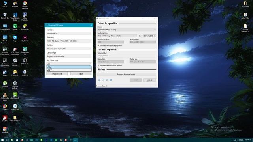
Task: Click the Rufus About info icon
Action: click(103, 80)
